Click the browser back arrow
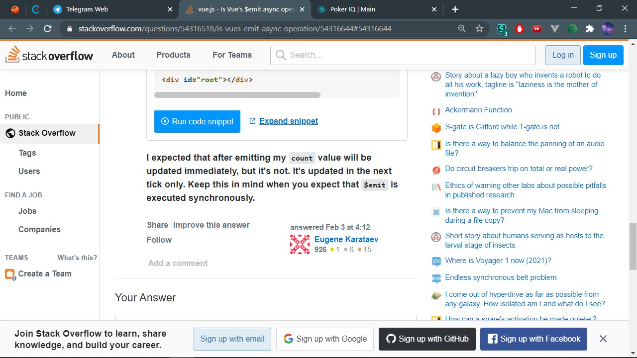The width and height of the screenshot is (637, 358). click(12, 29)
